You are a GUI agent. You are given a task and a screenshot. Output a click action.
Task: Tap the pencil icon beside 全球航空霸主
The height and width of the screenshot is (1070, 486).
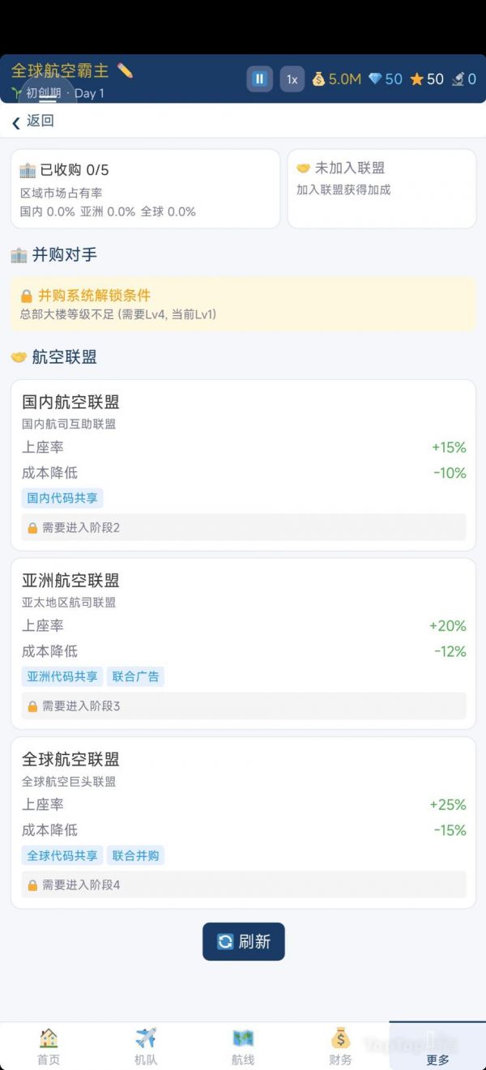pos(123,70)
